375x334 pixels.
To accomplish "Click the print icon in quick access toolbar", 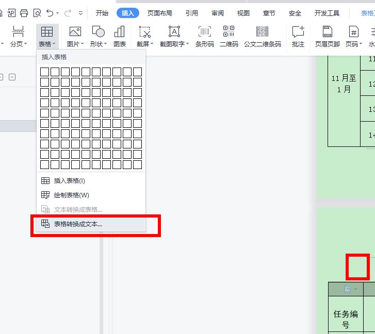I will (24, 13).
